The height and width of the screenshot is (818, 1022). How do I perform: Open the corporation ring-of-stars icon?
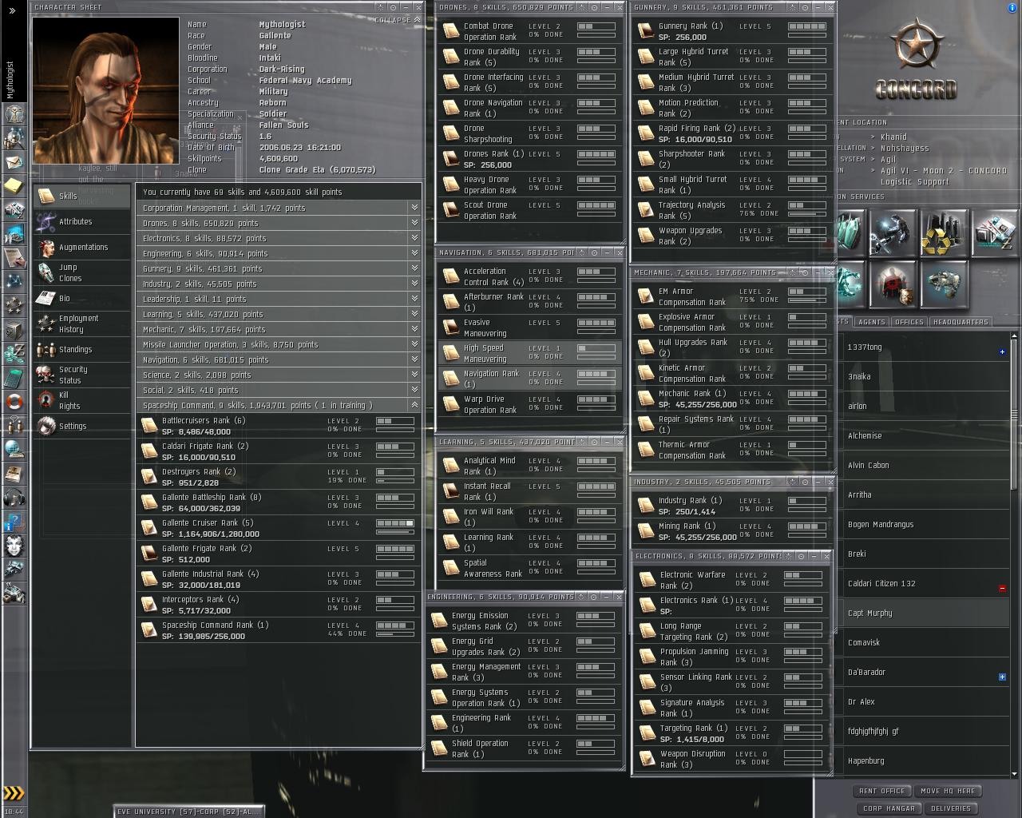[x=14, y=305]
